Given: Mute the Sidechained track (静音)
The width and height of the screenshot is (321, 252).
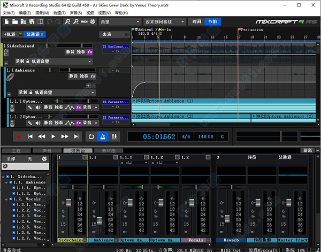Looking at the screenshot, I should (70, 52).
